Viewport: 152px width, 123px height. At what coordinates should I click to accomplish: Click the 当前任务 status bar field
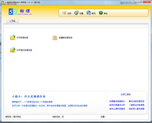[58, 117]
